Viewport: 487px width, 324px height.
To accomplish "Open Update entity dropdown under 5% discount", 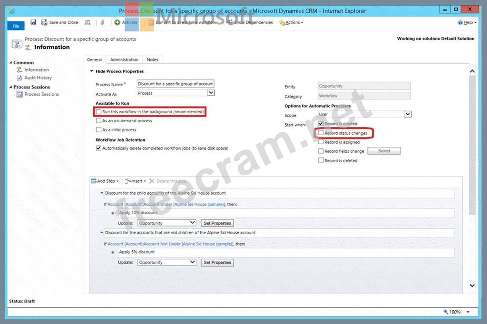I will (167, 262).
